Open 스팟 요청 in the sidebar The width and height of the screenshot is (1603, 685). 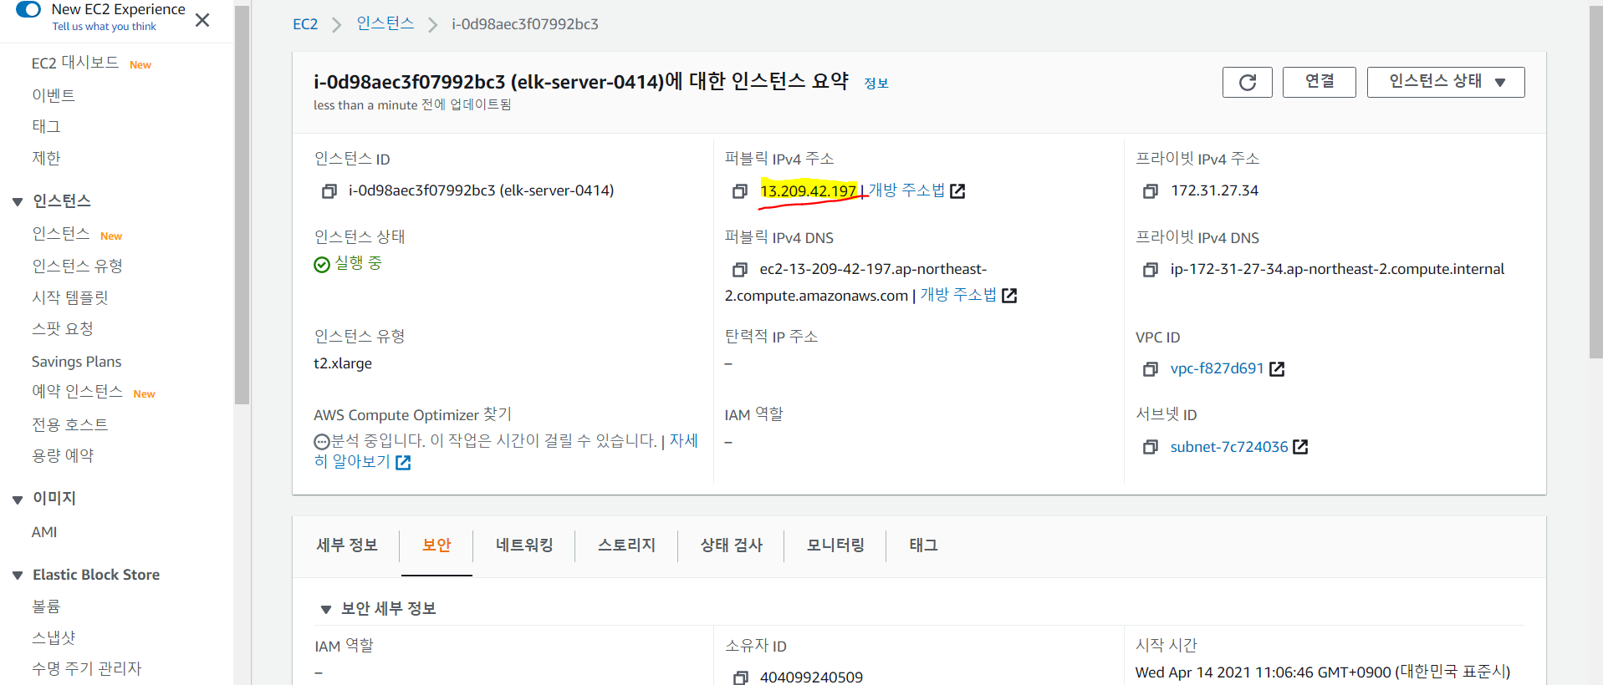[x=63, y=329]
